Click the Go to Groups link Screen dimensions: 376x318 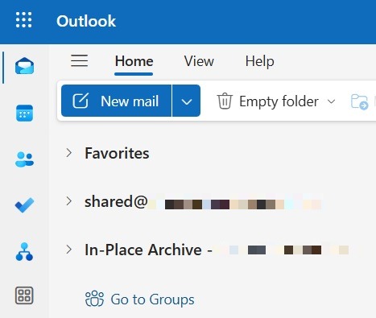(139, 299)
